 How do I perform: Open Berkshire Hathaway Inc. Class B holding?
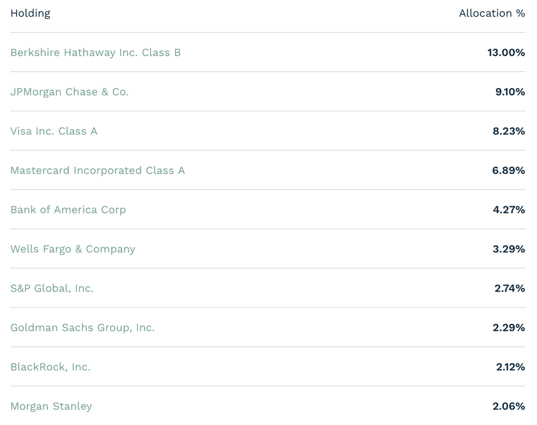pyautogui.click(x=96, y=52)
